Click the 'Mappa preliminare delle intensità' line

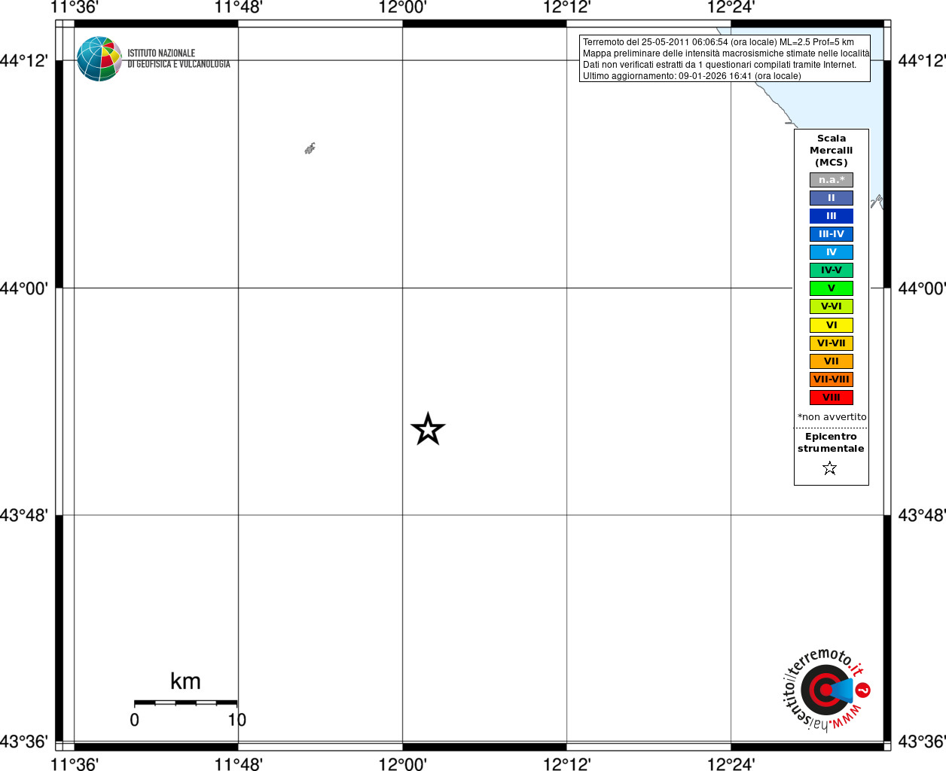(x=726, y=53)
